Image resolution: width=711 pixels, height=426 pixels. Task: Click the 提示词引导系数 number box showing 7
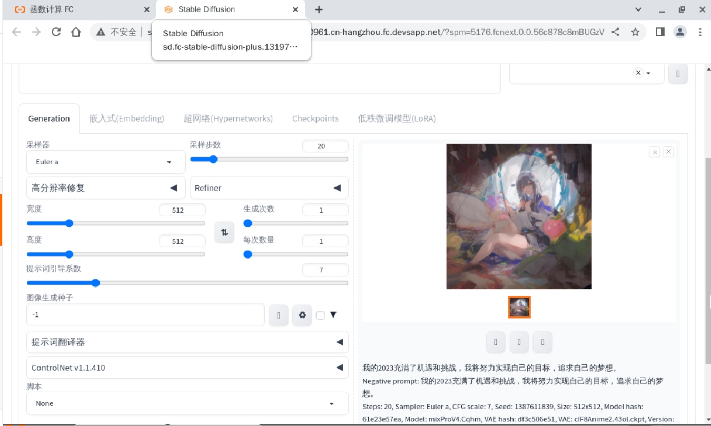325,270
